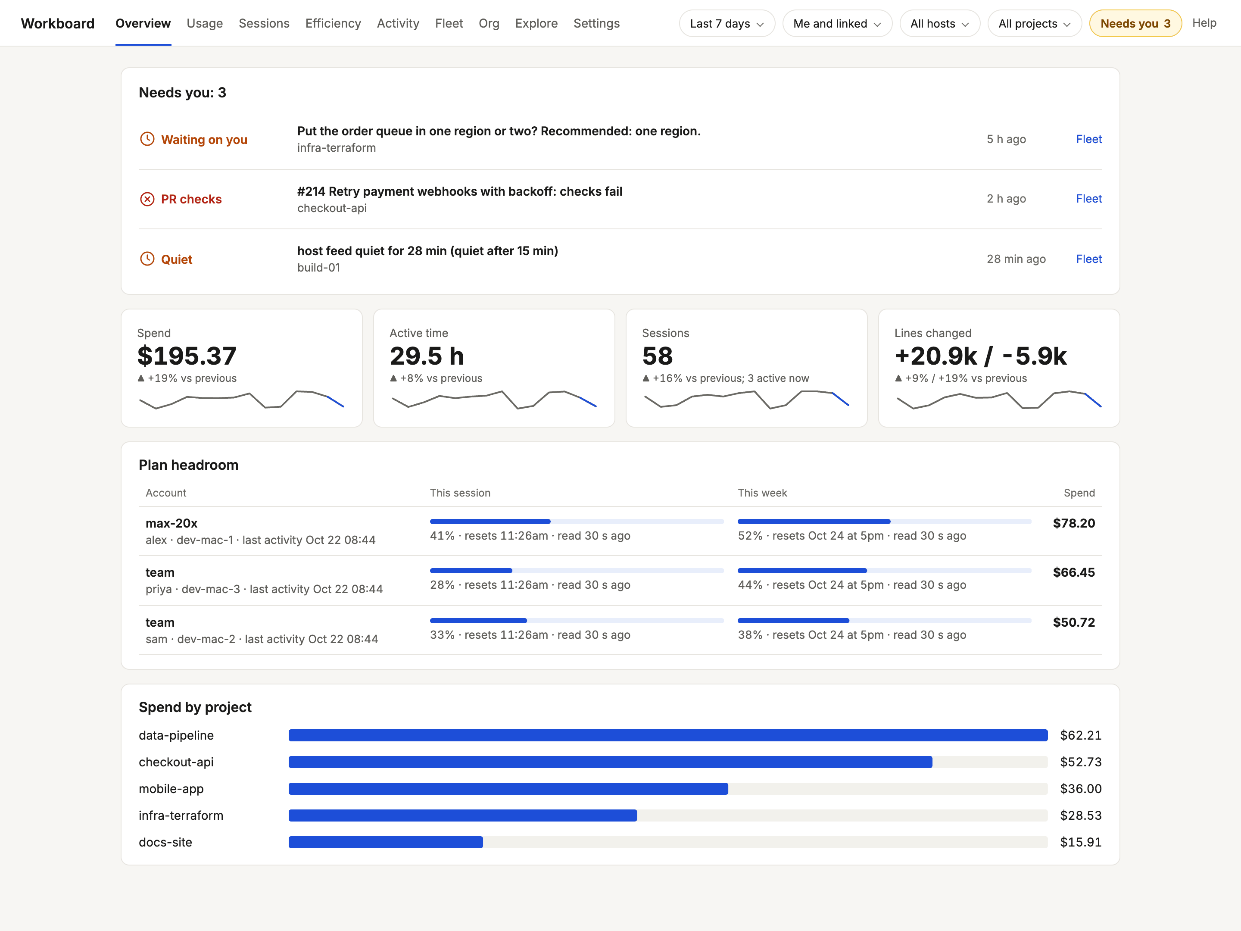Open Fleet link for build-01 quiet item
Viewport: 1241px width, 931px height.
click(x=1088, y=259)
